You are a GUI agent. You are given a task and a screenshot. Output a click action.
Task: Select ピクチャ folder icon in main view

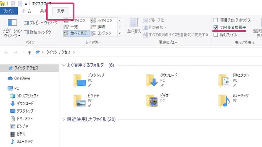80,101
